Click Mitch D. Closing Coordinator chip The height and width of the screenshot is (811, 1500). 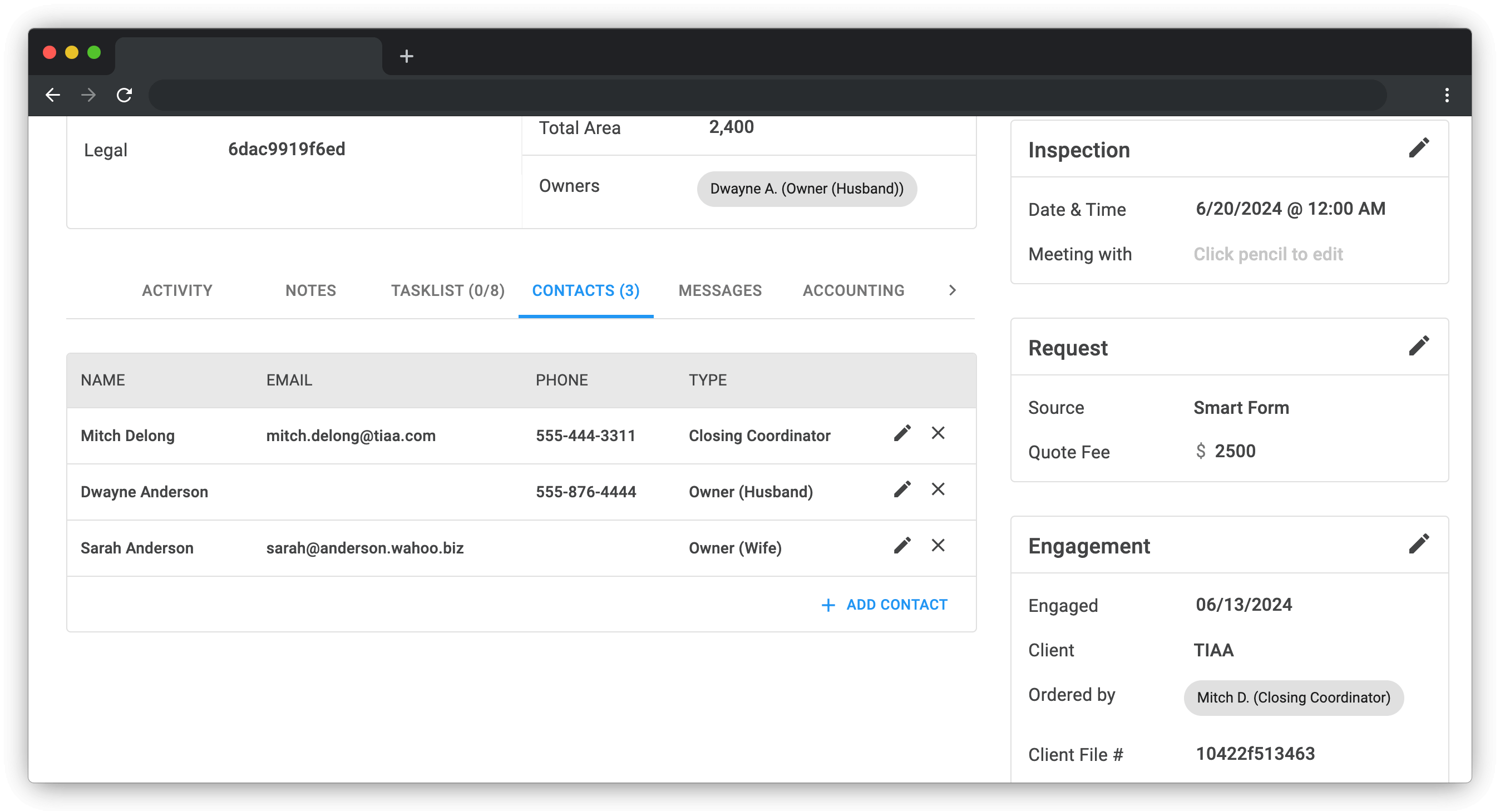pos(1292,698)
